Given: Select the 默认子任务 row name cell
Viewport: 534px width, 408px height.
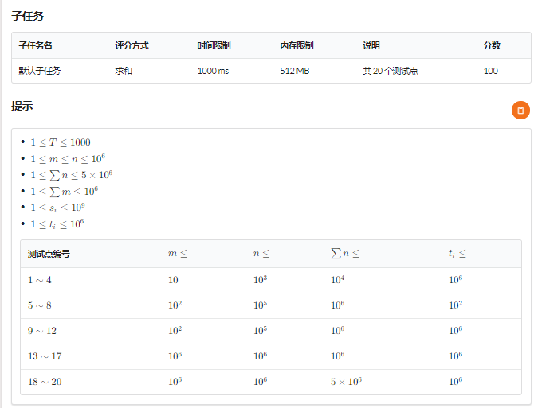Looking at the screenshot, I should (x=40, y=71).
